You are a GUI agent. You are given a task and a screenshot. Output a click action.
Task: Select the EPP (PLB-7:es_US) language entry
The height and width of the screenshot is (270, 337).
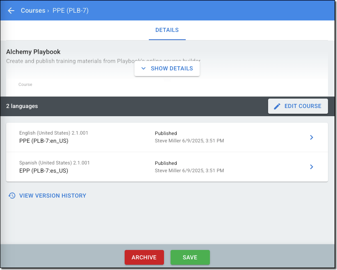coord(43,171)
